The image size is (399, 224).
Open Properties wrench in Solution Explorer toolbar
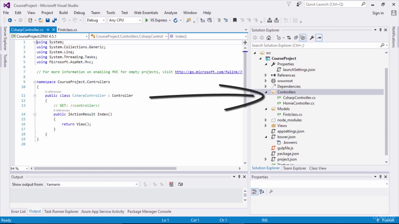click(311, 38)
